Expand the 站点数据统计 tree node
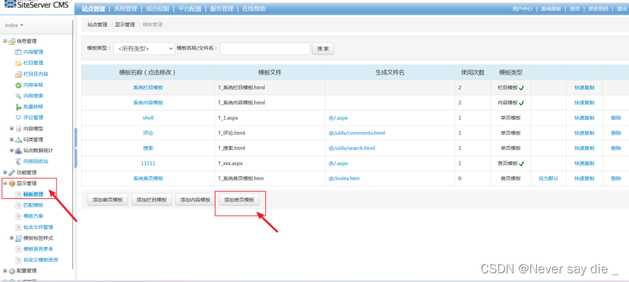Screen dimensions: 629x282 pyautogui.click(x=11, y=151)
